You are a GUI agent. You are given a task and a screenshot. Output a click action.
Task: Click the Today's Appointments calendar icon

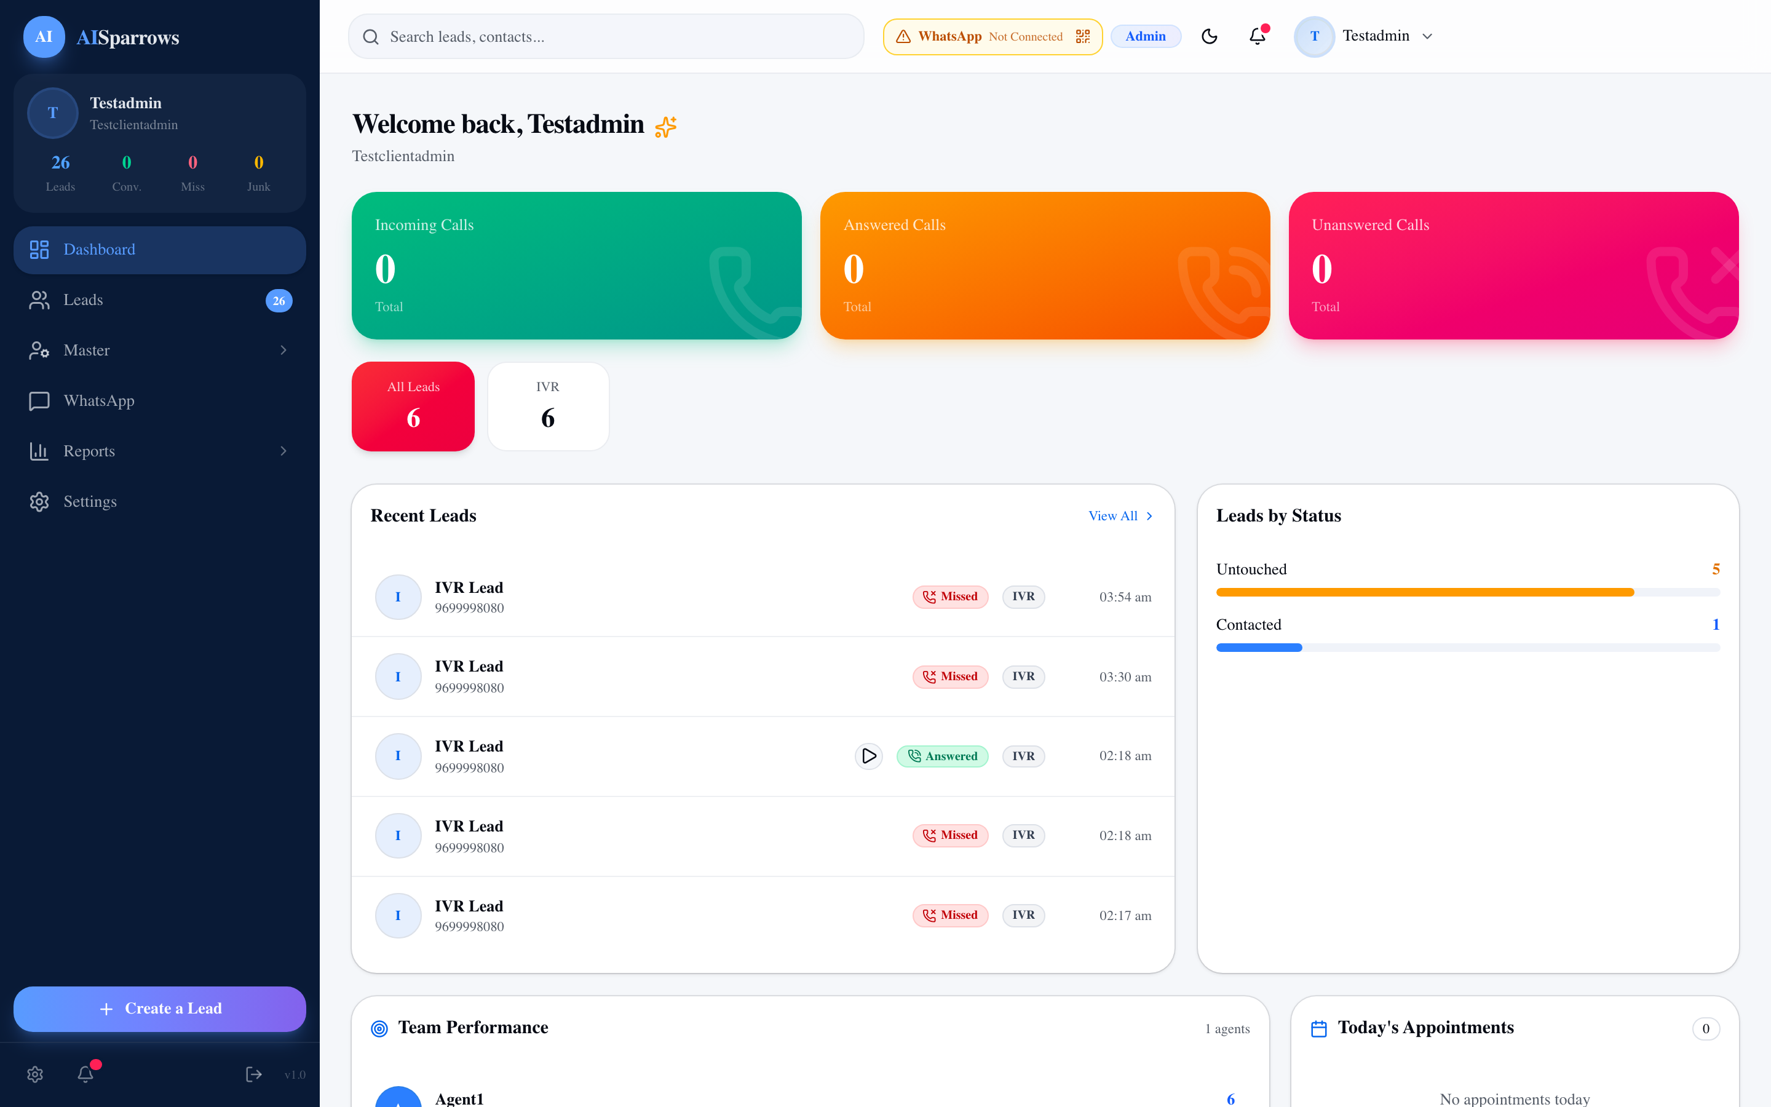click(x=1319, y=1029)
